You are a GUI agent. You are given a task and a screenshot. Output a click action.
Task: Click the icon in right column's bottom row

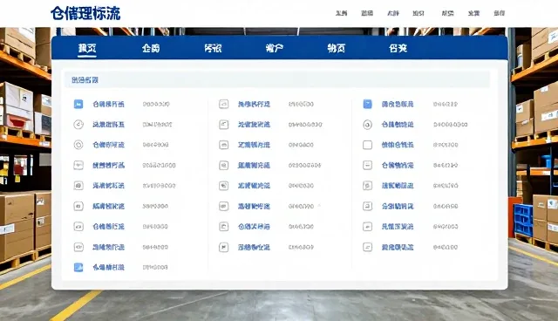[367, 247]
